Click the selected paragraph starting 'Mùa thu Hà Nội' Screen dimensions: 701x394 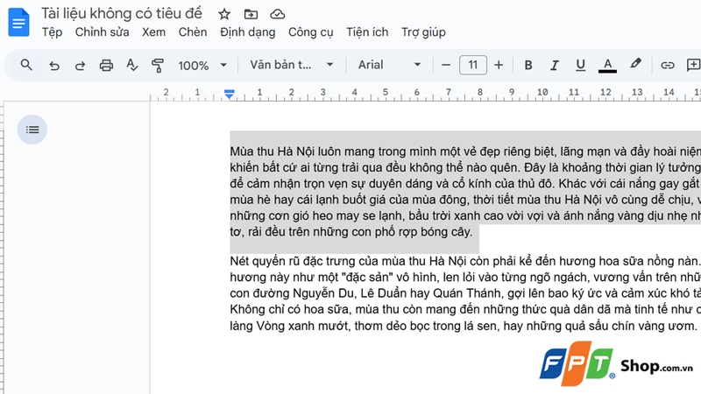(465, 192)
